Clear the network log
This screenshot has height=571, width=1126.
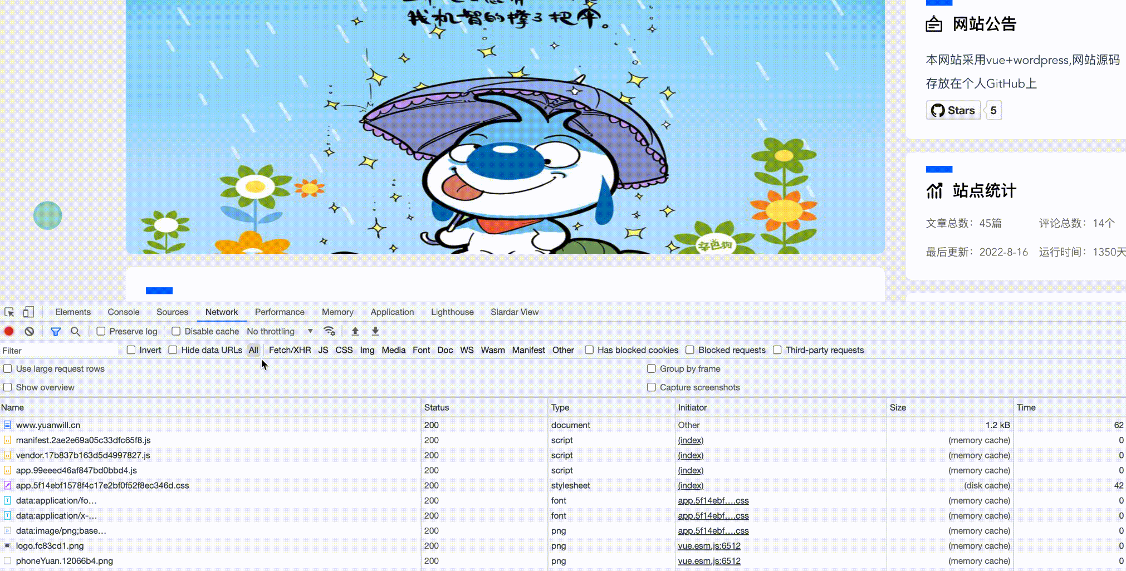click(30, 331)
